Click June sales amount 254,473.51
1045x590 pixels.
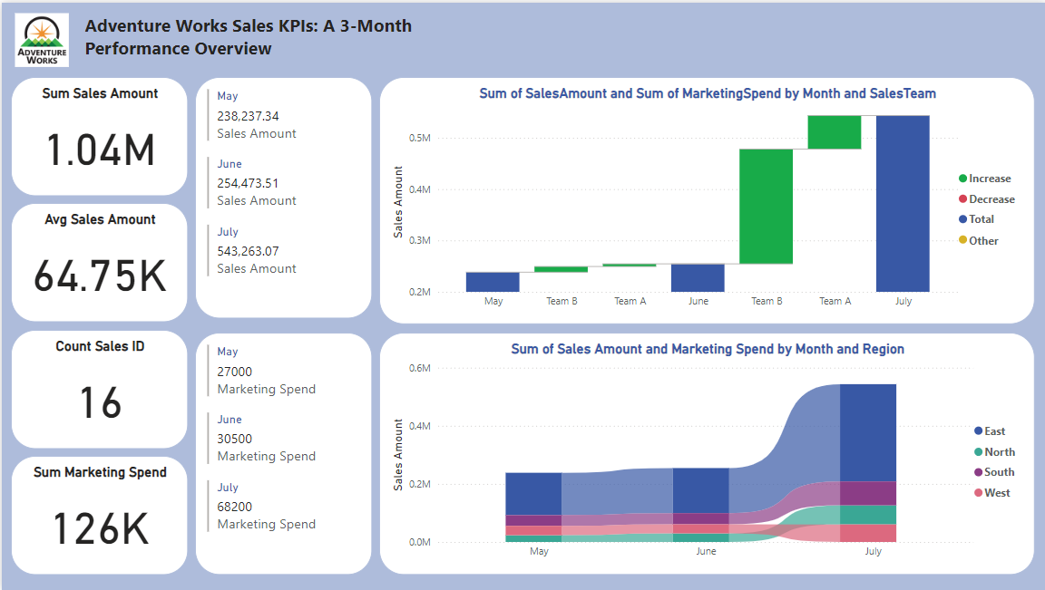pos(248,183)
